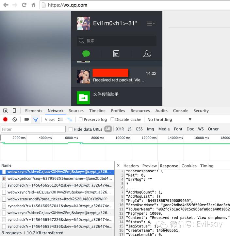This screenshot has width=230, height=236.
Task: Filter requests by WS
Action: point(201,129)
